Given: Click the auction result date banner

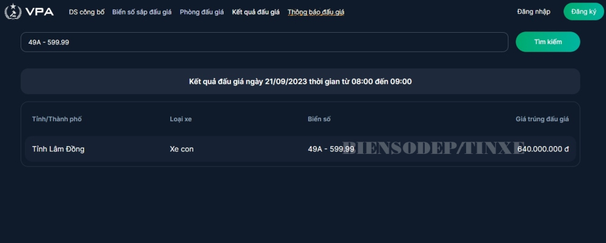Looking at the screenshot, I should coord(301,82).
